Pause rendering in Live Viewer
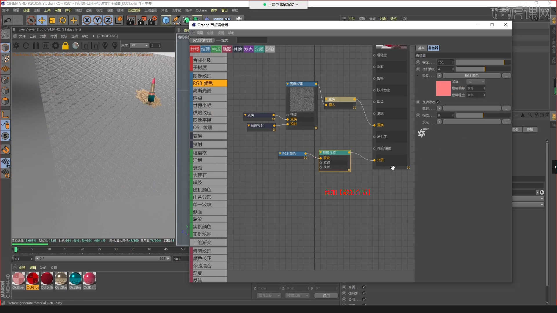 [x=36, y=46]
